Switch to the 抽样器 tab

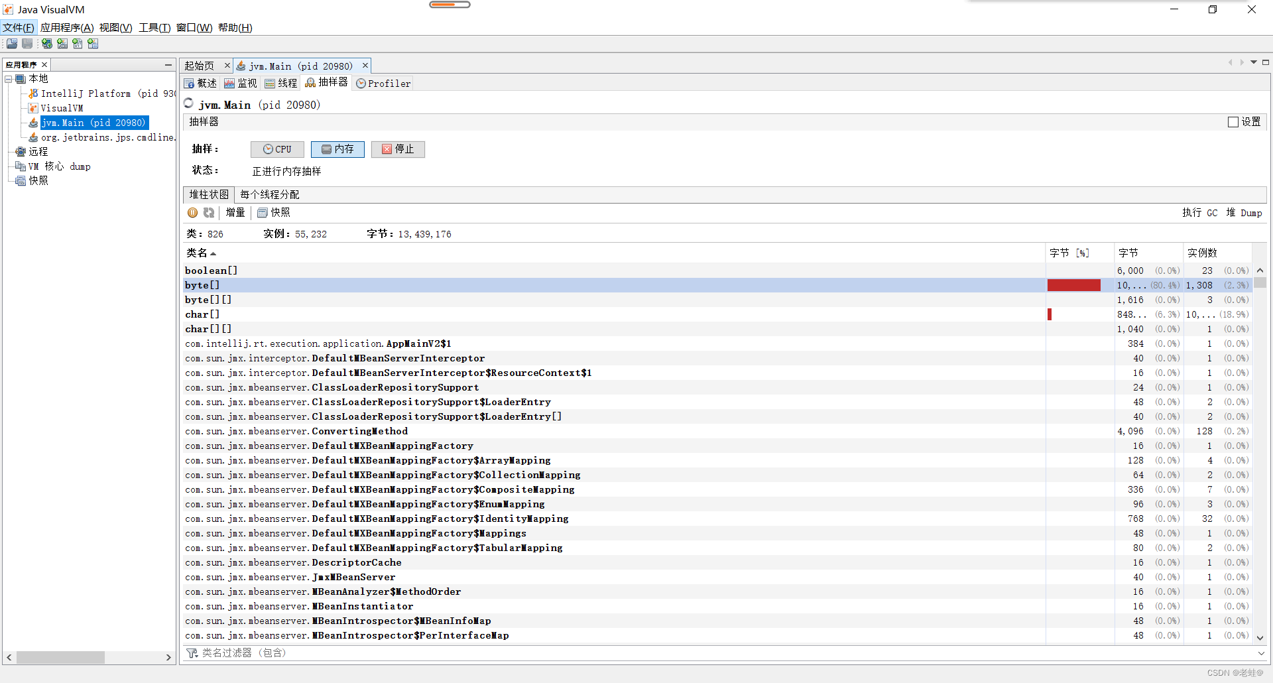327,82
